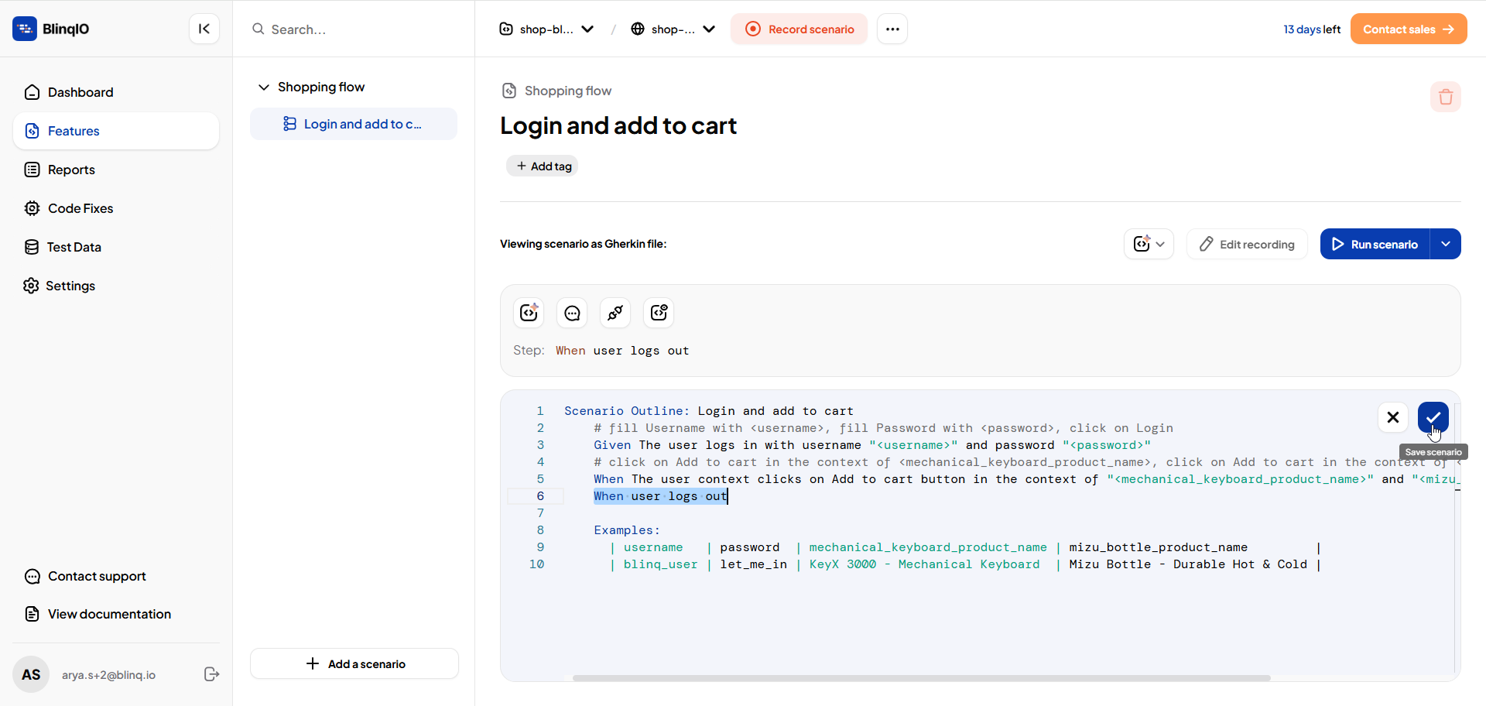Image resolution: width=1486 pixels, height=706 pixels.
Task: Collapse the Shopping flow feature tree
Action: click(263, 87)
